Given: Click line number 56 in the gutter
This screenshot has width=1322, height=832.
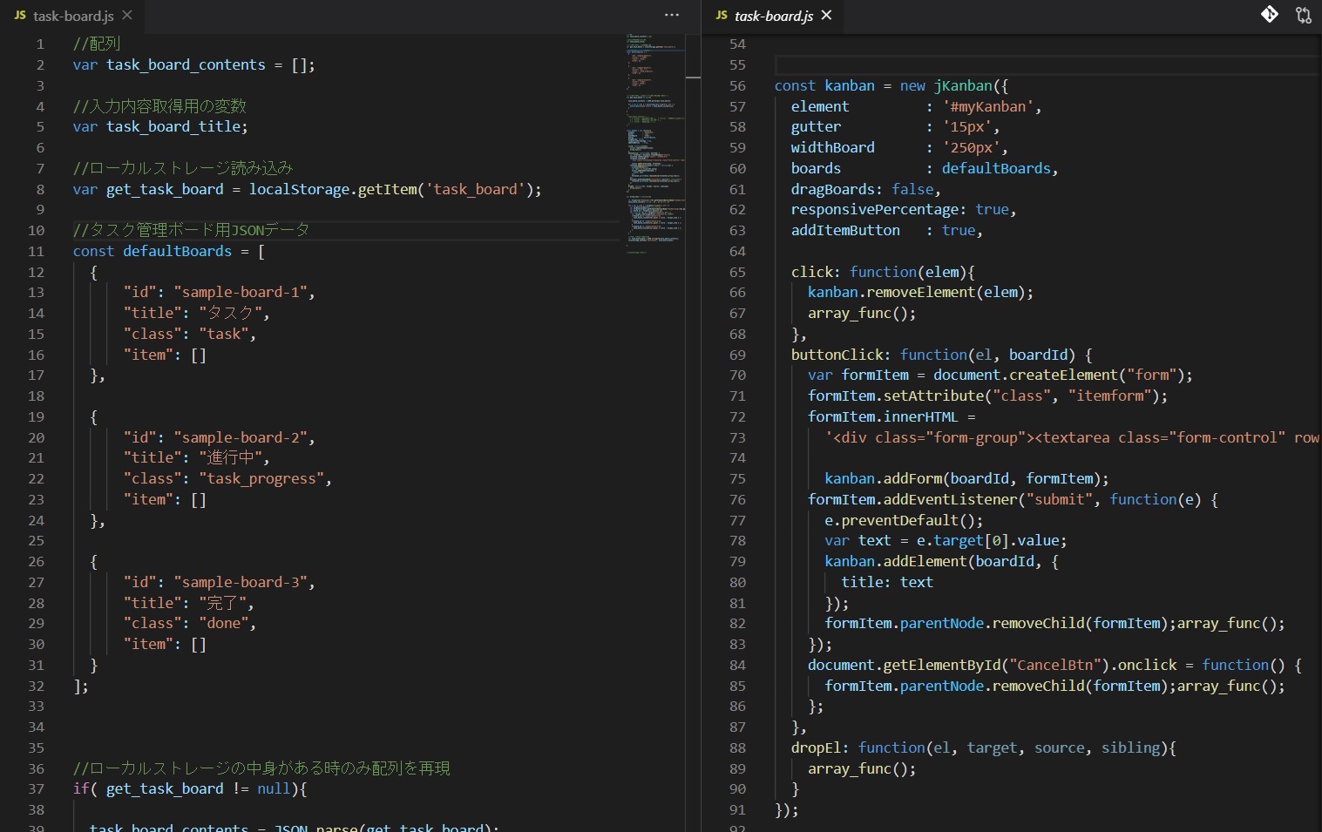Looking at the screenshot, I should click(737, 86).
